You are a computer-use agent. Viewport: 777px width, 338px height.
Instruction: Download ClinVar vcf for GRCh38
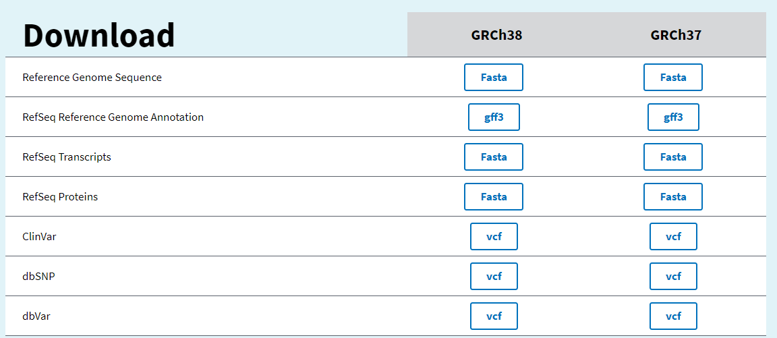pyautogui.click(x=494, y=236)
